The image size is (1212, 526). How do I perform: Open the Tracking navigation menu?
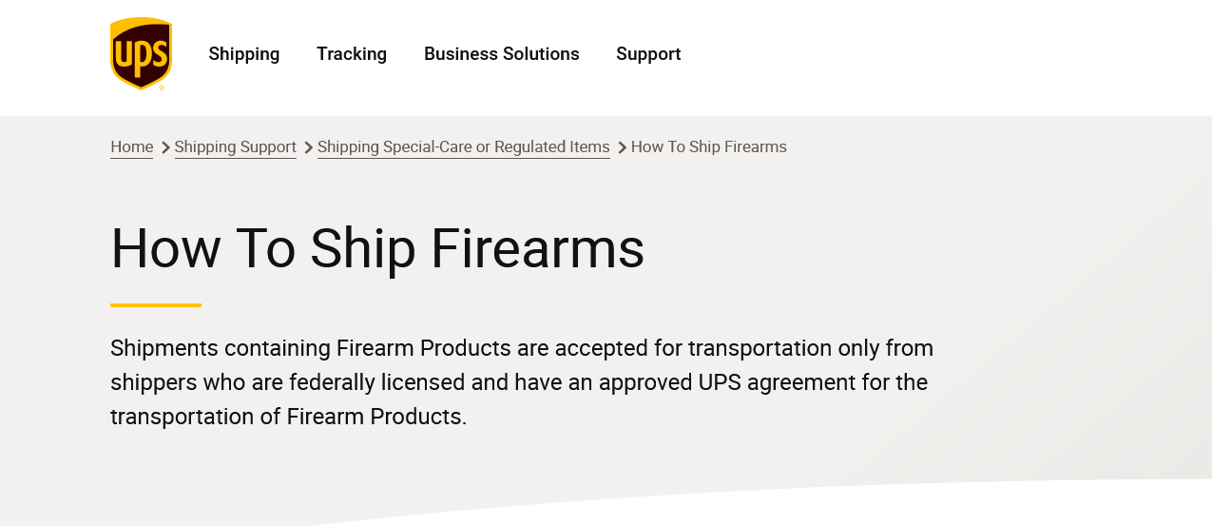coord(352,54)
